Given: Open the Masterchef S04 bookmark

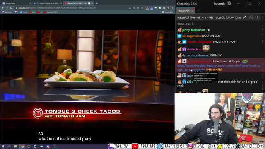Looking at the screenshot, I should tap(51, 12).
